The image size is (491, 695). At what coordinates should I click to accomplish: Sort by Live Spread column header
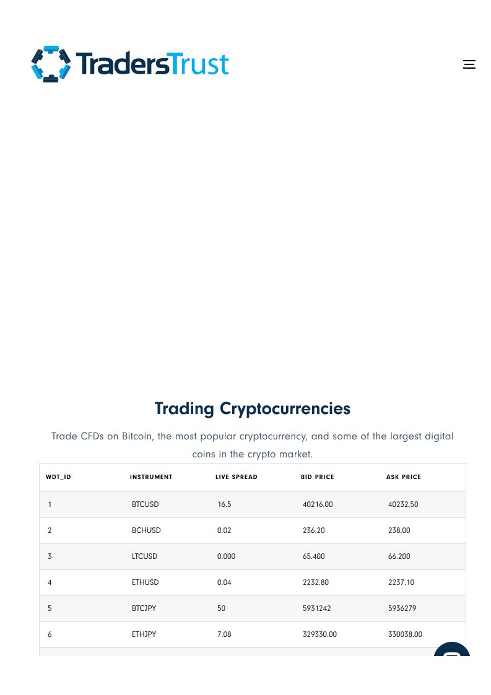[237, 477]
